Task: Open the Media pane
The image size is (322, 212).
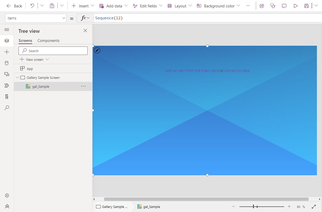Action: [x=7, y=74]
